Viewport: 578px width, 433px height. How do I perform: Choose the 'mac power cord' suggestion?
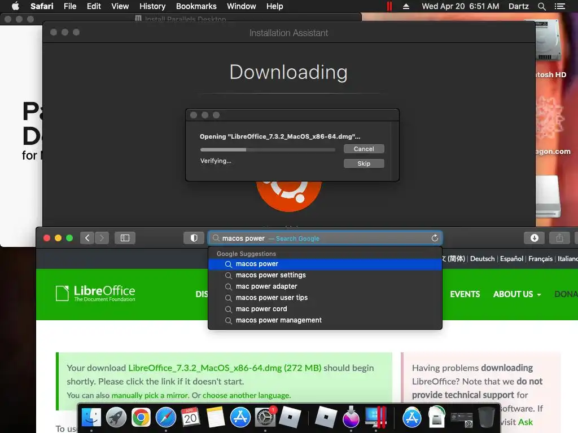click(325, 309)
